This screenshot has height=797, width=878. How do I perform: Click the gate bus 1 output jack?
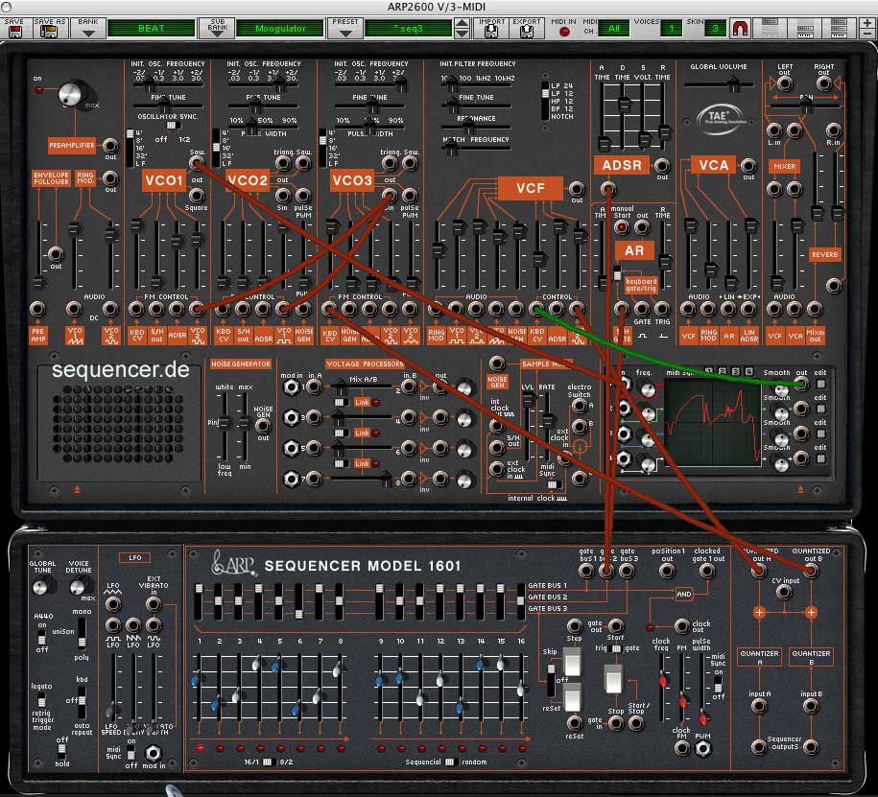pos(585,571)
